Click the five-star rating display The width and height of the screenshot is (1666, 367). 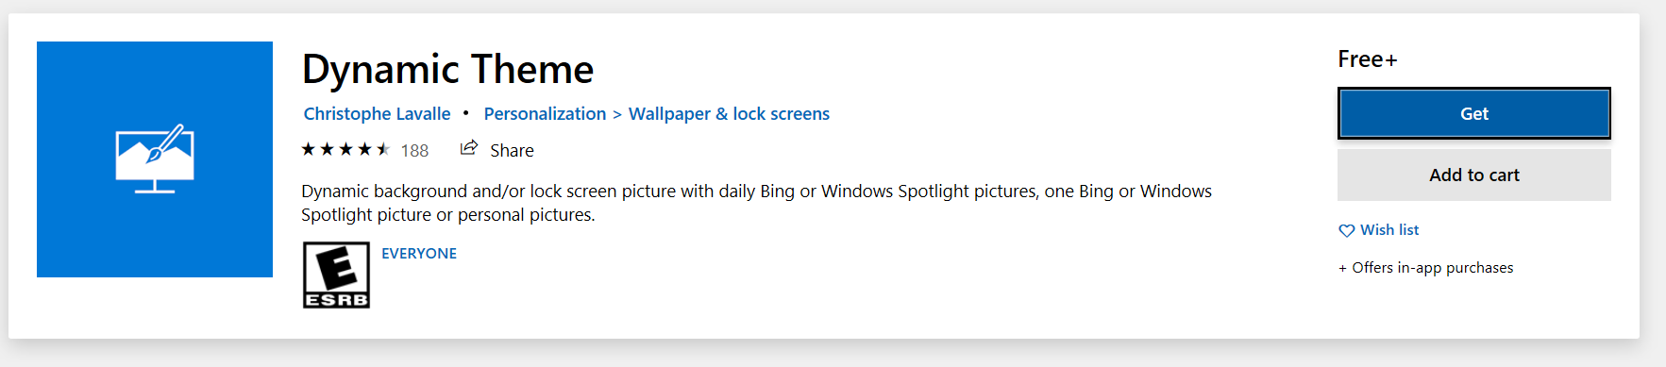click(345, 149)
